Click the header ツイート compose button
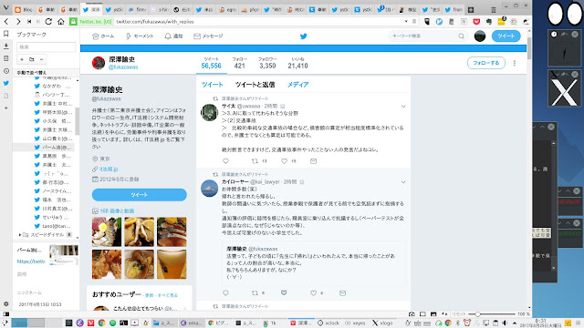584x328 pixels. pyautogui.click(x=506, y=36)
